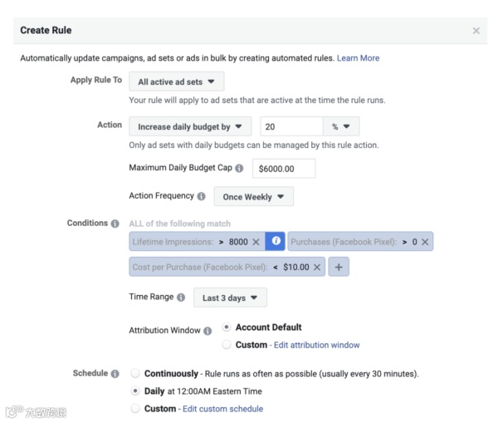Open the Last 3 days dropdown
The image size is (498, 423).
229,298
